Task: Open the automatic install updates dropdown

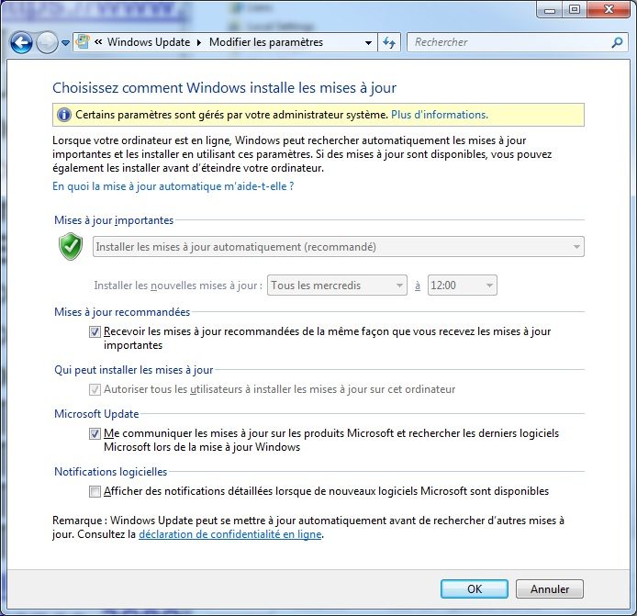Action: [x=339, y=246]
